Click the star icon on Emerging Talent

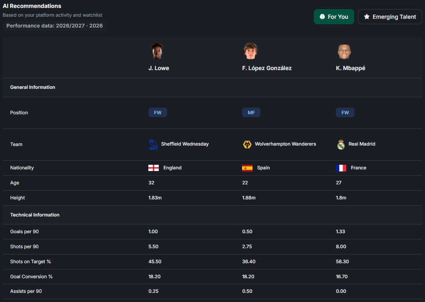(366, 17)
